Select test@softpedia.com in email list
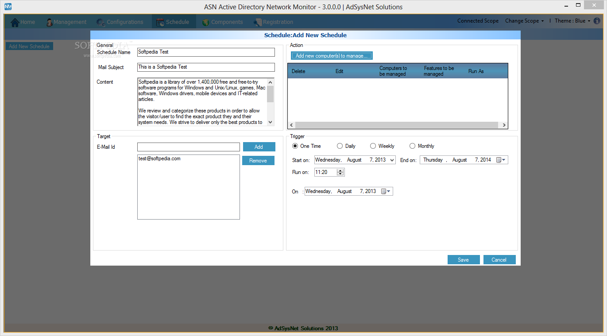607x336 pixels. click(x=159, y=158)
